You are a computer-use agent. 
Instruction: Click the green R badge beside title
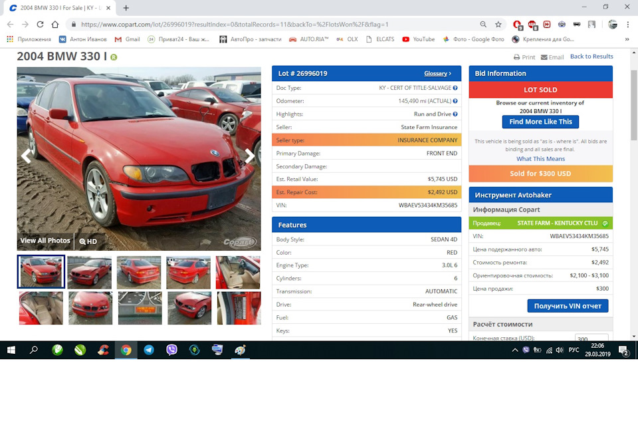114,57
